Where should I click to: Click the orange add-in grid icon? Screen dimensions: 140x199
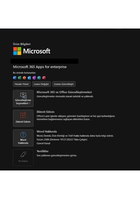[23, 115]
